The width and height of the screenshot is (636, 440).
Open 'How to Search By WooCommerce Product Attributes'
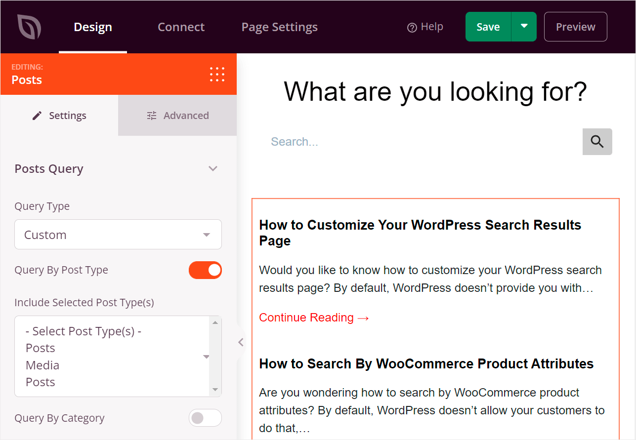coord(426,364)
